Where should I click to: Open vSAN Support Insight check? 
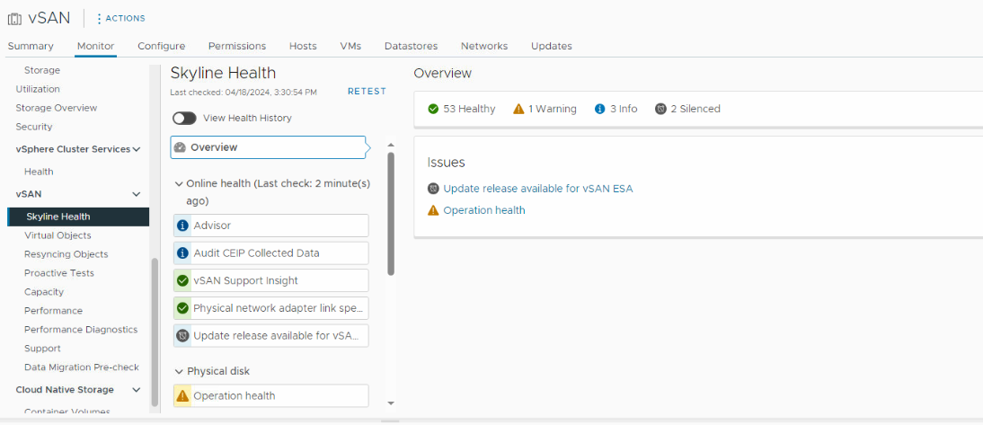pyautogui.click(x=270, y=281)
